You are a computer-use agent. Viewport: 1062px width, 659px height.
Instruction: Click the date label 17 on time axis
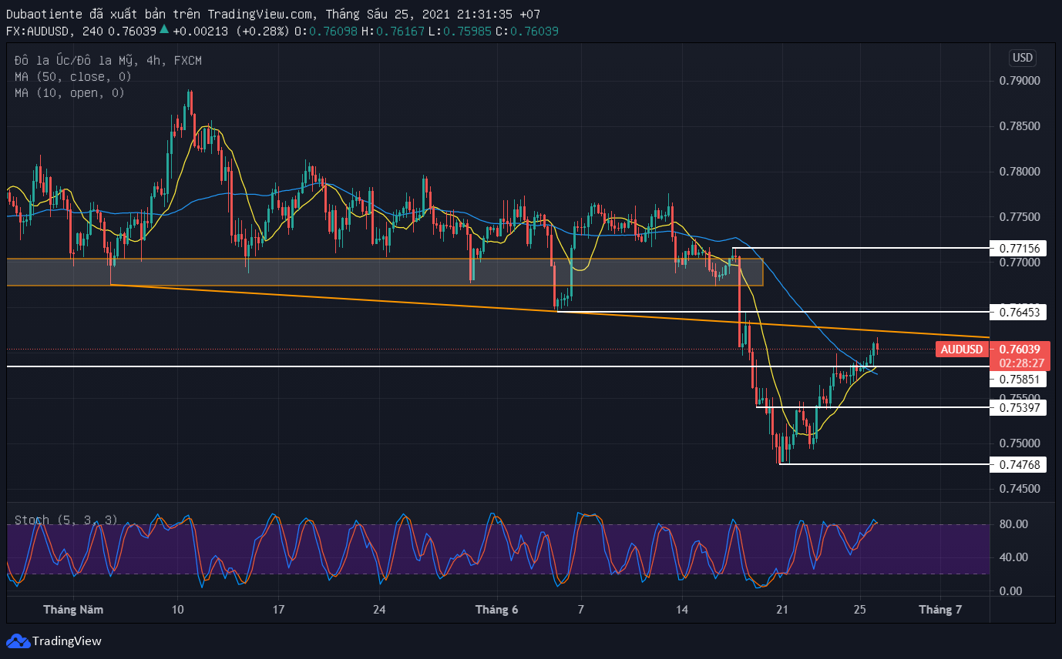click(x=278, y=609)
